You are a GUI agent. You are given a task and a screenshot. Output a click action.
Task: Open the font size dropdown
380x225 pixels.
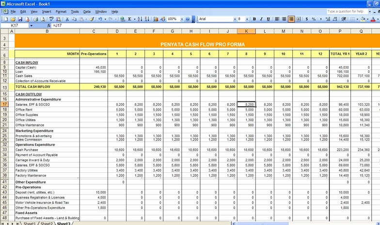[x=247, y=19]
